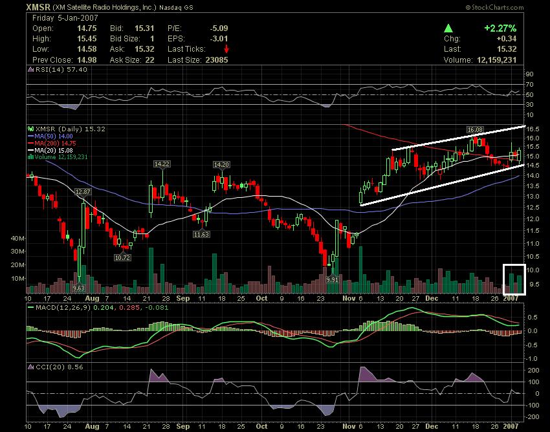Click the Prev Close value 14.98

click(x=87, y=60)
